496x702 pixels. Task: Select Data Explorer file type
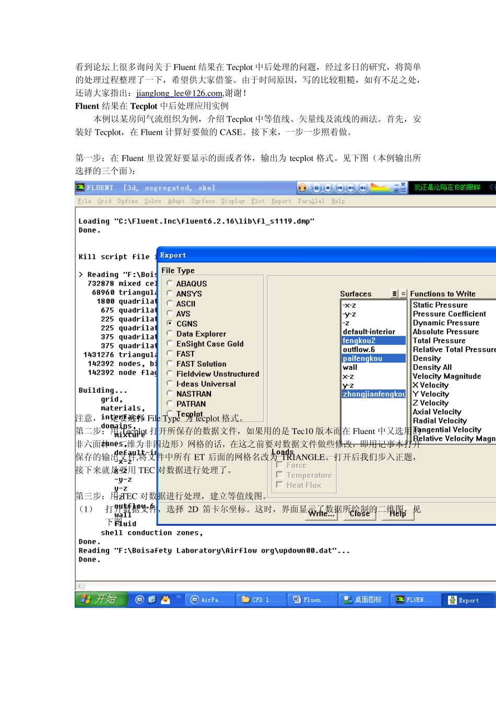point(170,333)
